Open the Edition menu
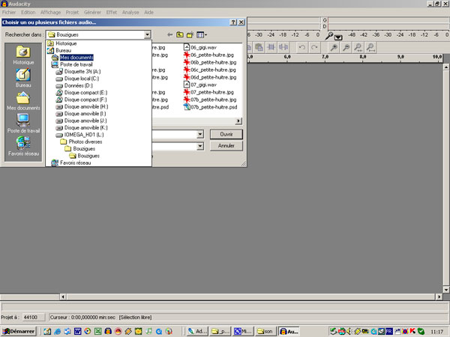The image size is (450, 337). click(28, 12)
